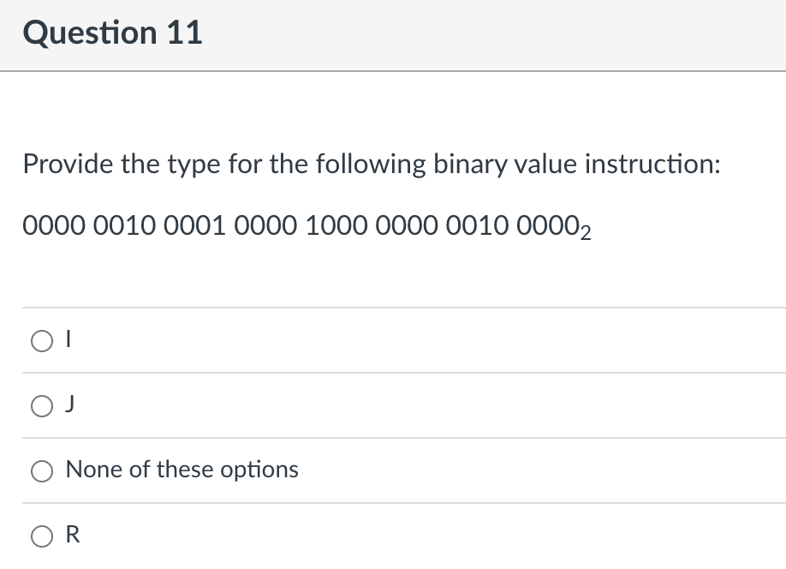
Task: Click the option label 'J'
Action: pos(71,404)
